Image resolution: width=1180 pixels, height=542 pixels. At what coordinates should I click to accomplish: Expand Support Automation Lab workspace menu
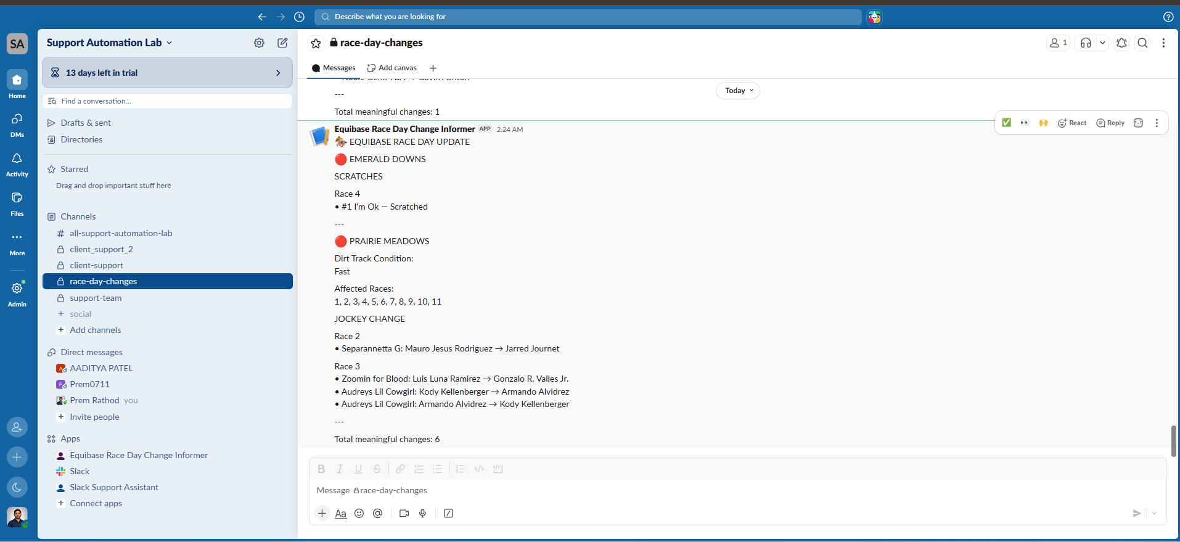pyautogui.click(x=109, y=43)
